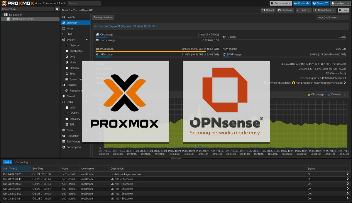Switch to the Cluster log tab
This screenshot has width=352, height=203.
pyautogui.click(x=21, y=162)
